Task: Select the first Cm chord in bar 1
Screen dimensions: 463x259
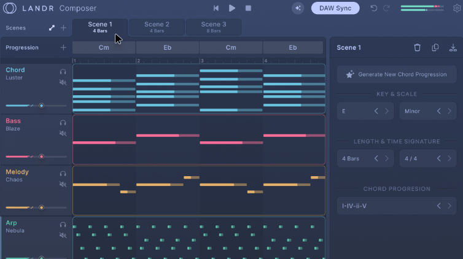Action: coord(104,47)
